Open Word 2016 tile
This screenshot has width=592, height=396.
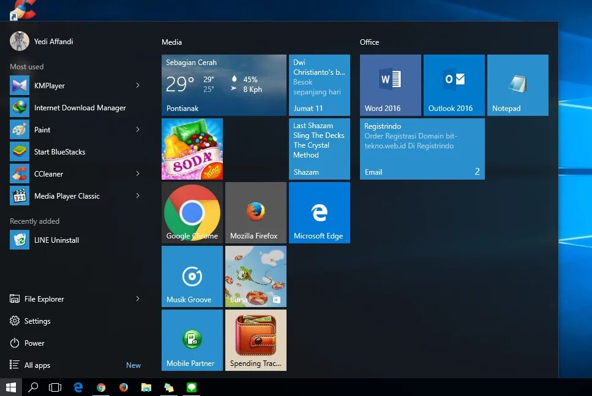[x=391, y=85]
